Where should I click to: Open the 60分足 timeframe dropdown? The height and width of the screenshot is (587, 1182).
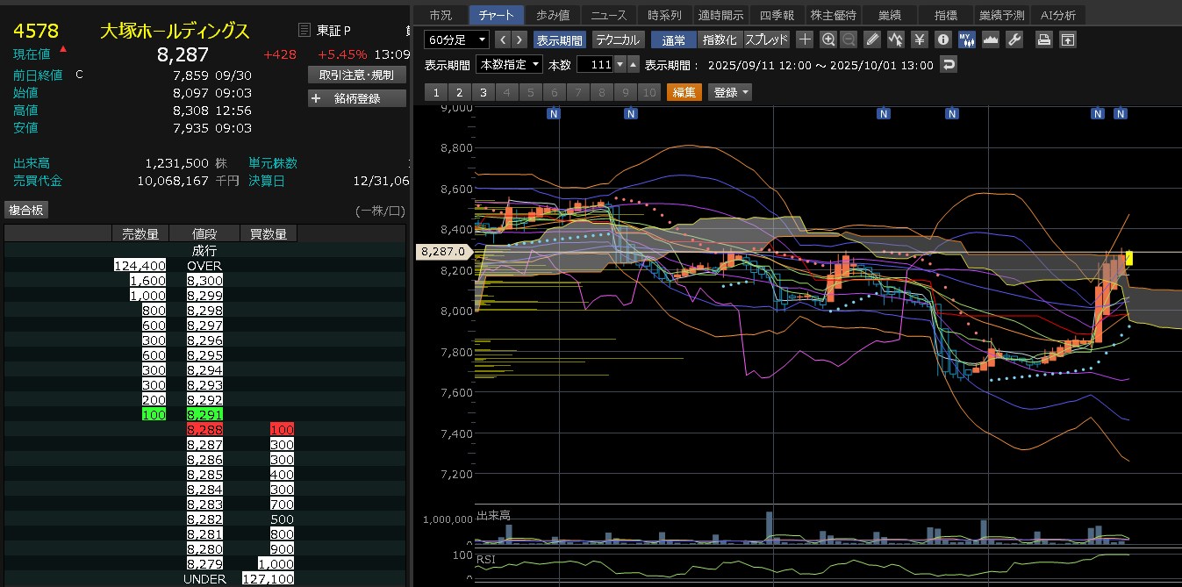click(457, 39)
